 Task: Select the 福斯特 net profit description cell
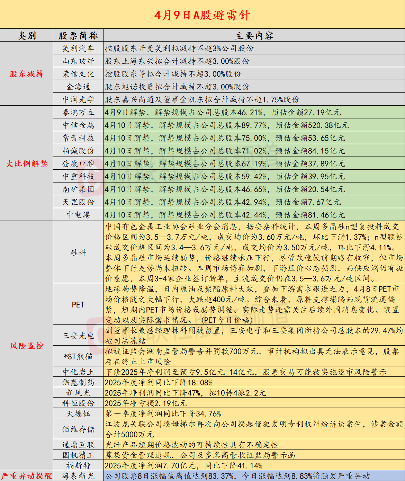(183, 465)
